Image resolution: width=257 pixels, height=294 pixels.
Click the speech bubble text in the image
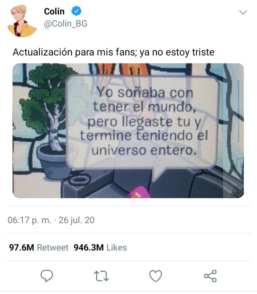144,121
